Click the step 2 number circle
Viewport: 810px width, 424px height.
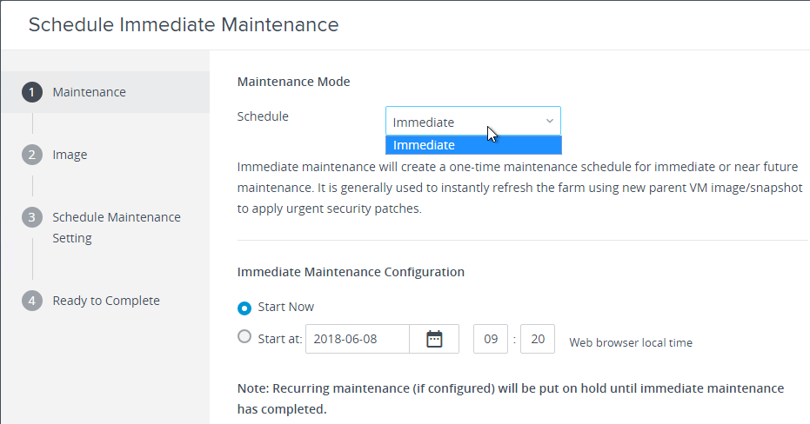[32, 155]
